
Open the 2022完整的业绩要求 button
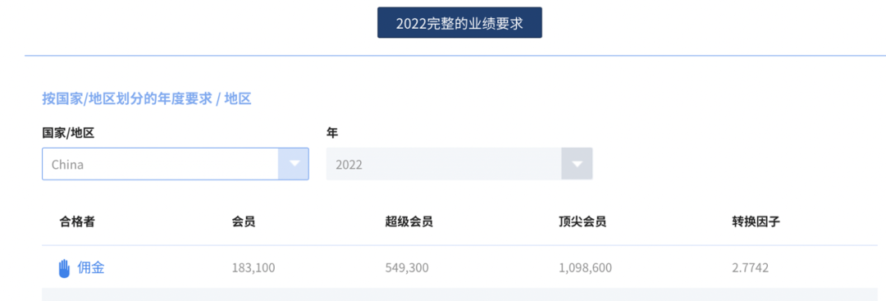[459, 23]
